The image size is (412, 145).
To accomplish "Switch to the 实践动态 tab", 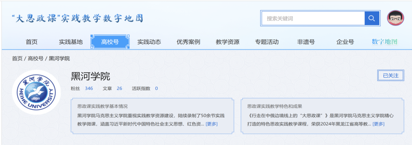I will [x=149, y=42].
